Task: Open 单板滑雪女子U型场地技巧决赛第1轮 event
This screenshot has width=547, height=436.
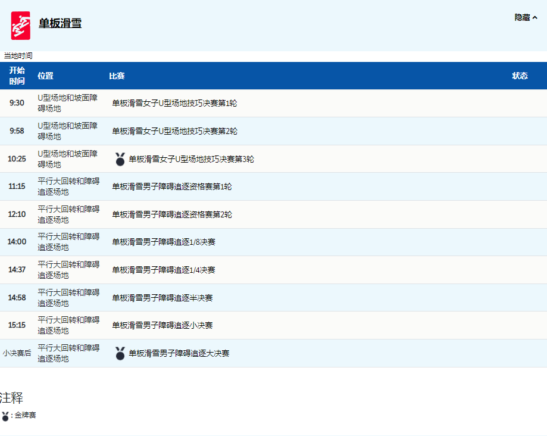Action: point(174,103)
